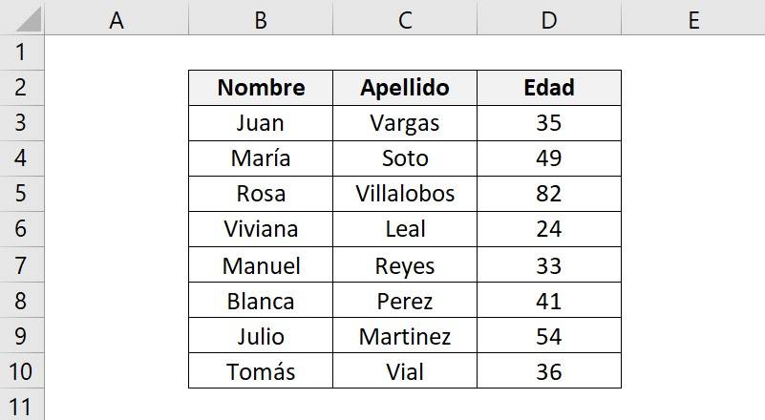
Task: Click the Martinez cell
Action: pos(405,336)
